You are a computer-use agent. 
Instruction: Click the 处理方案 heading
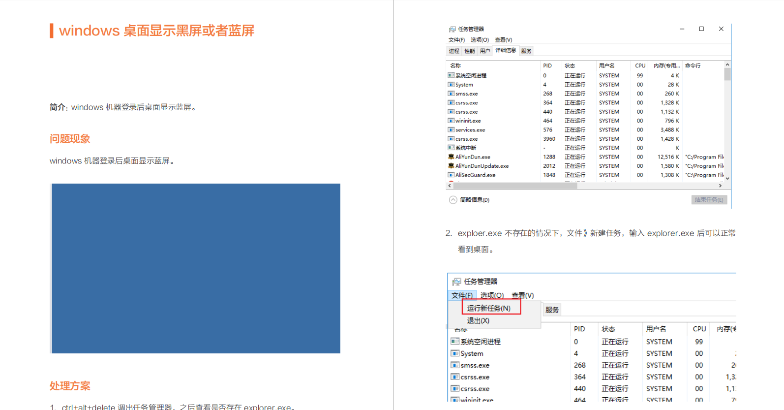(x=70, y=386)
